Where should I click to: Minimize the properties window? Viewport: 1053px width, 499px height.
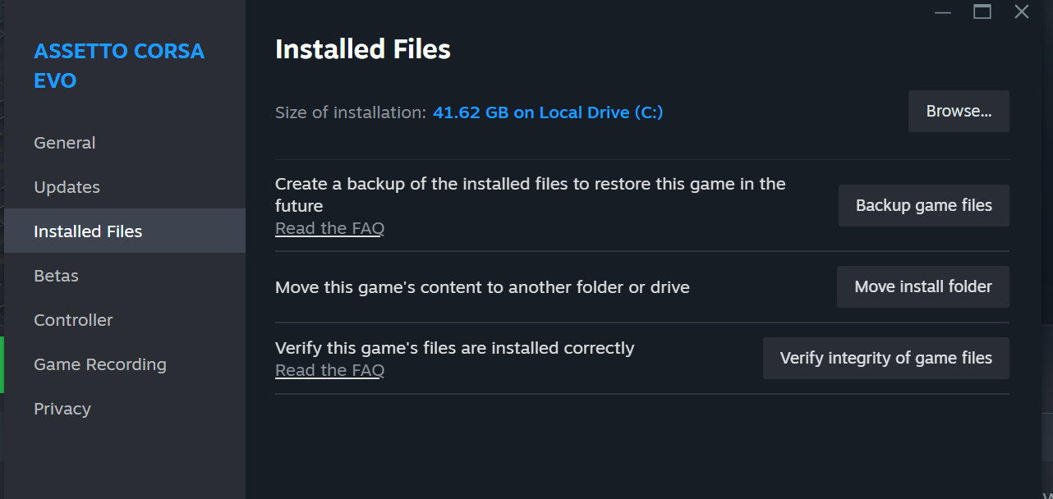pyautogui.click(x=943, y=12)
